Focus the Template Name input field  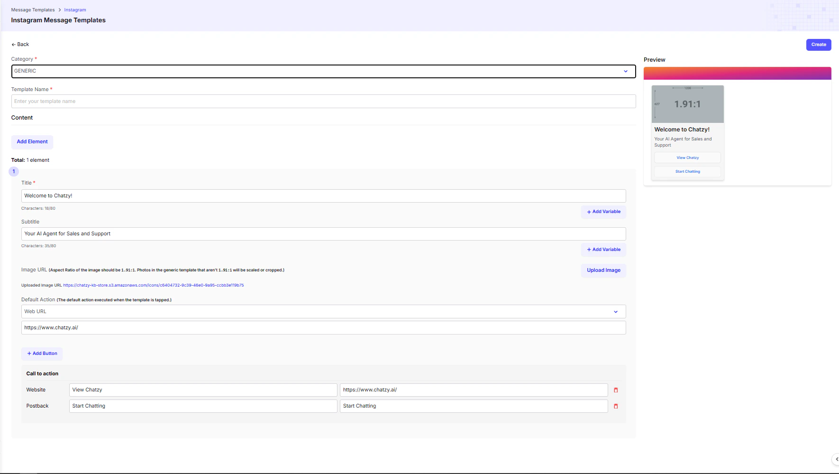tap(323, 102)
